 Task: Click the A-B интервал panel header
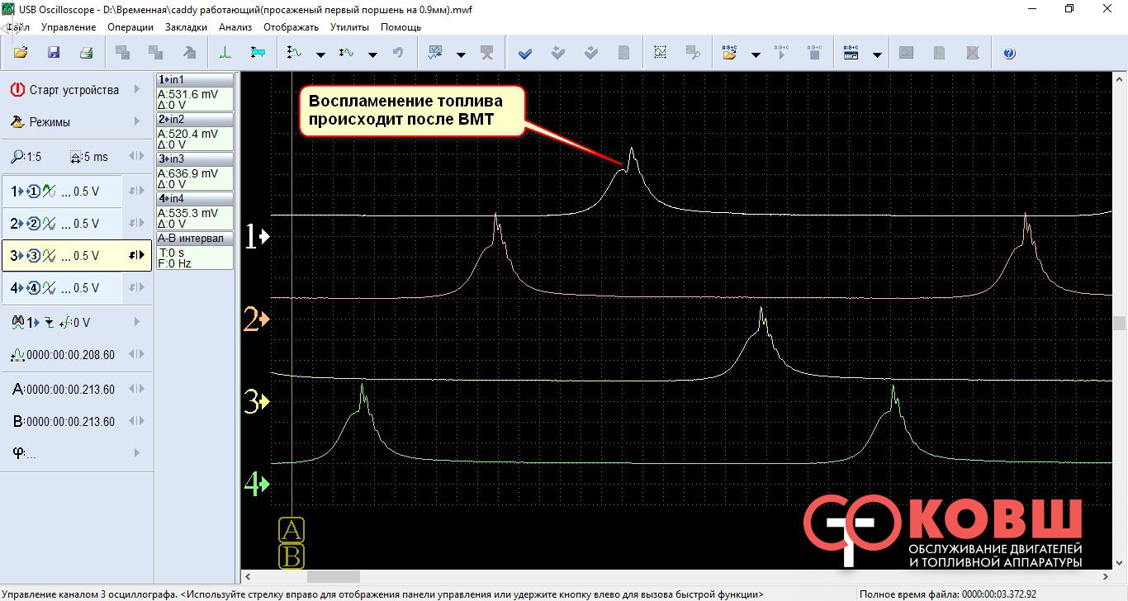(x=195, y=239)
